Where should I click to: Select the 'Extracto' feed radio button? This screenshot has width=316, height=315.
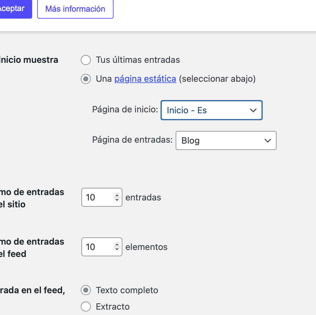click(x=86, y=306)
